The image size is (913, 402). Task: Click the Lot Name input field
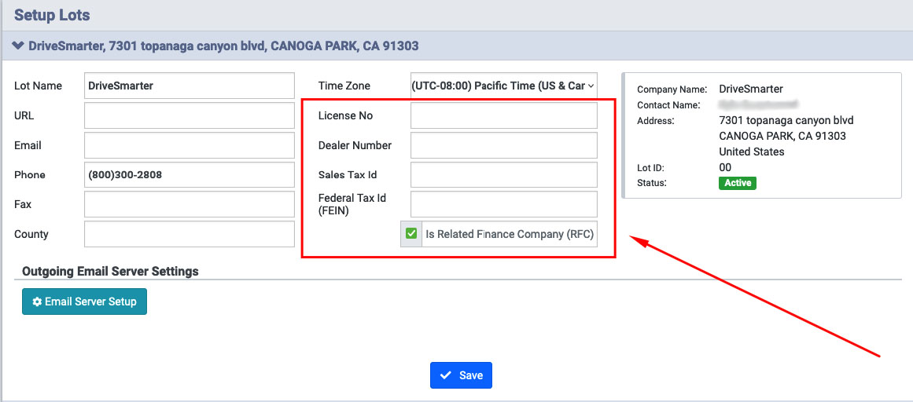[189, 86]
